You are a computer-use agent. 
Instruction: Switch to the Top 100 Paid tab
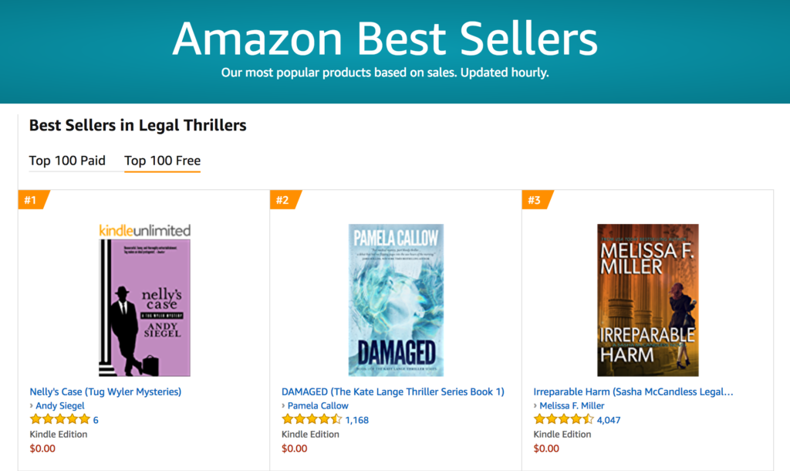click(67, 161)
